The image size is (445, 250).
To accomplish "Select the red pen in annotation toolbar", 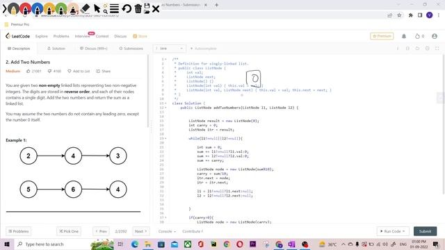I will [25, 9].
